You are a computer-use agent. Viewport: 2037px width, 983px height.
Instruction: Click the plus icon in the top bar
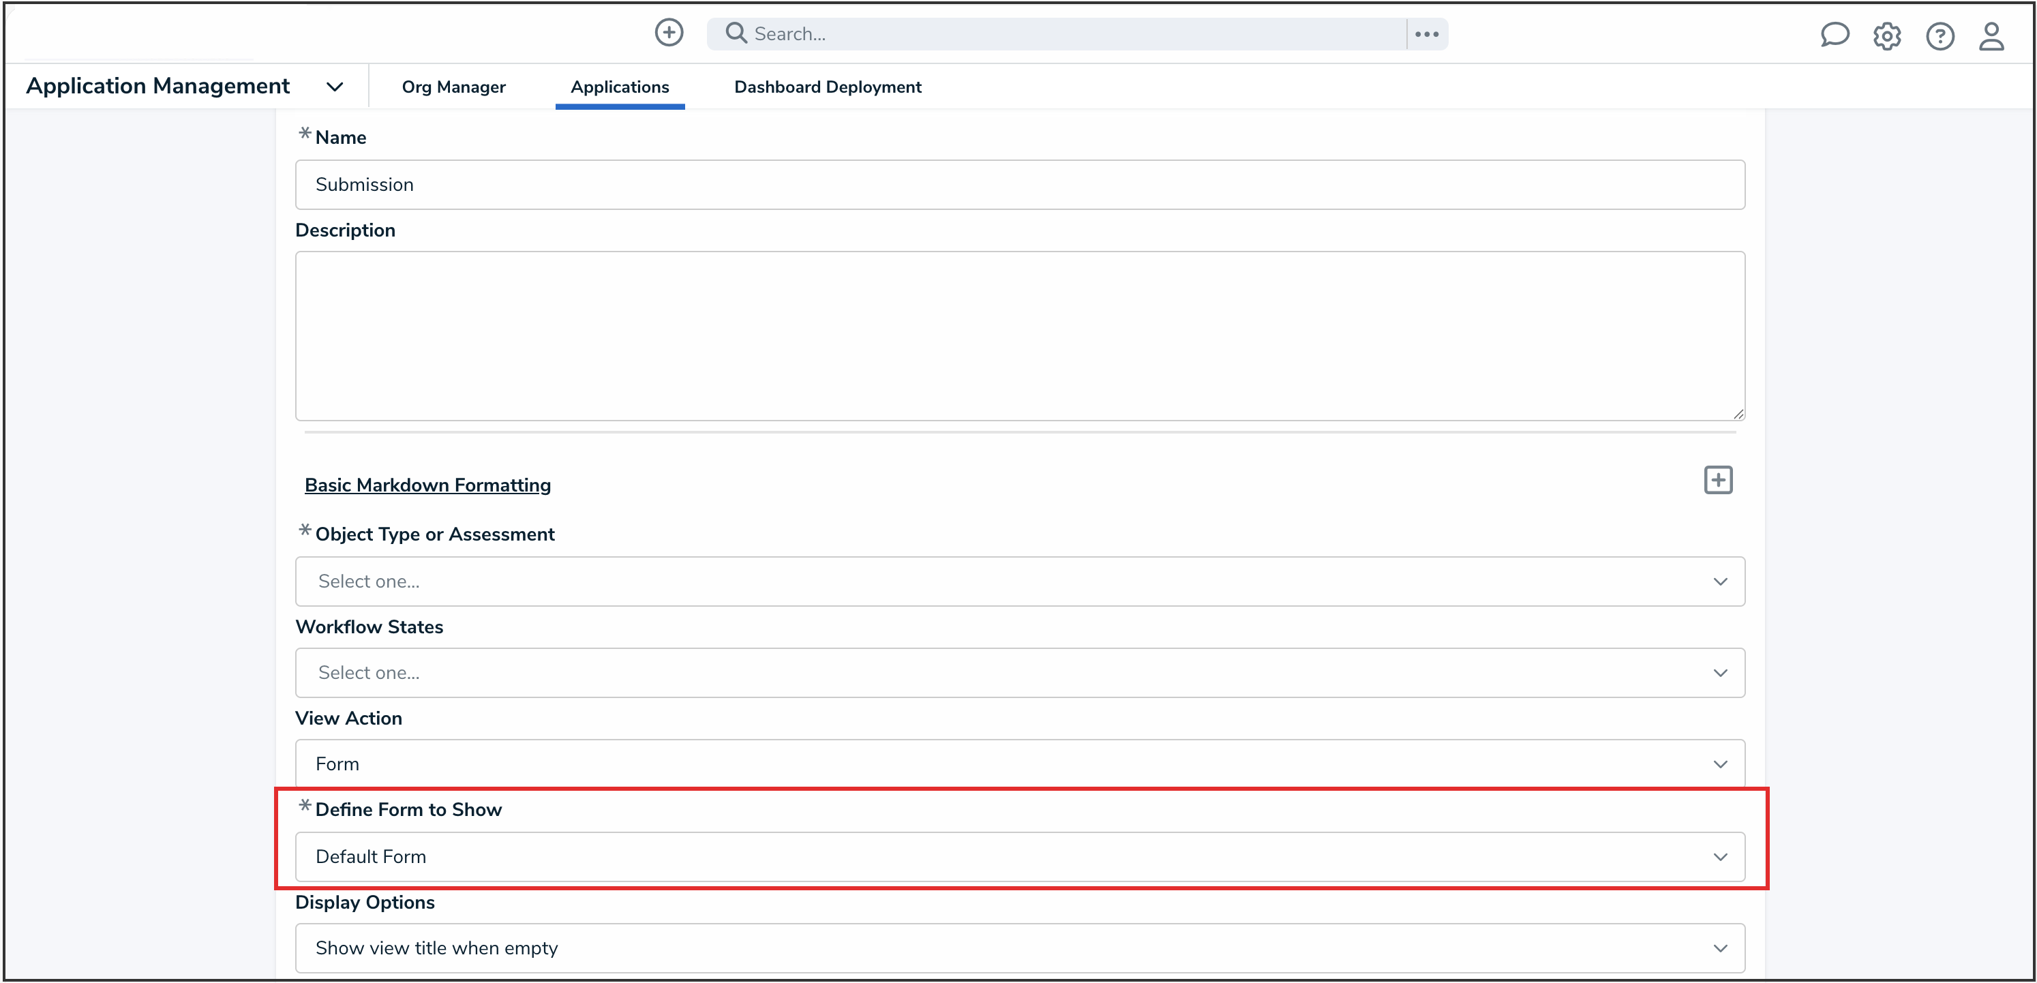click(x=668, y=33)
